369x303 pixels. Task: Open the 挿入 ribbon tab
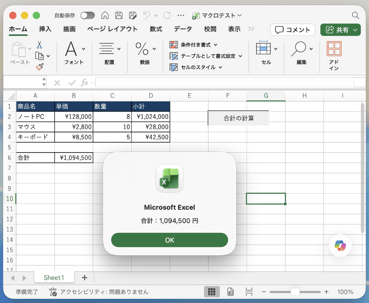(x=45, y=29)
